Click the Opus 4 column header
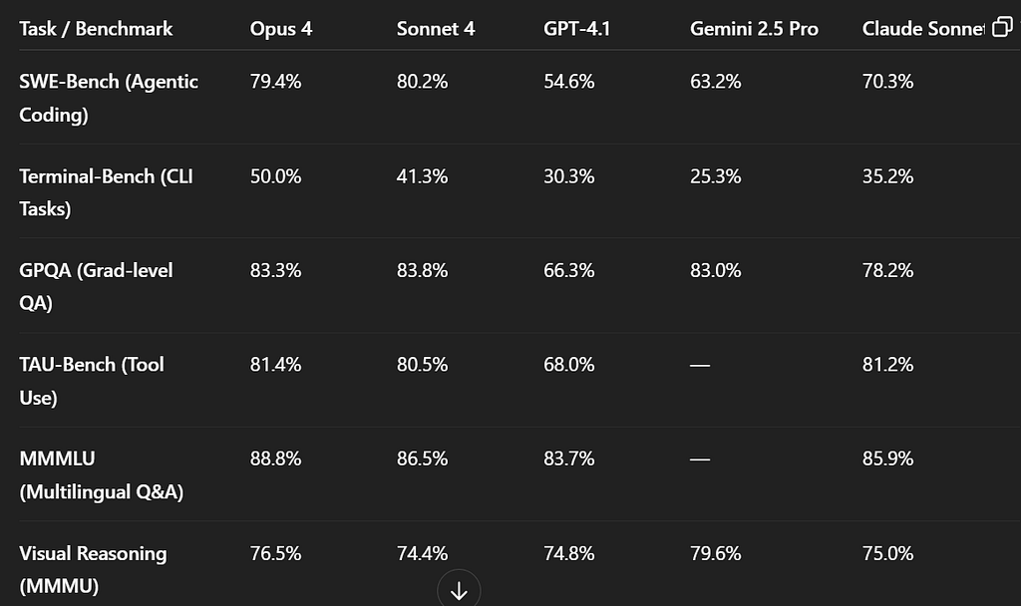 pos(280,29)
